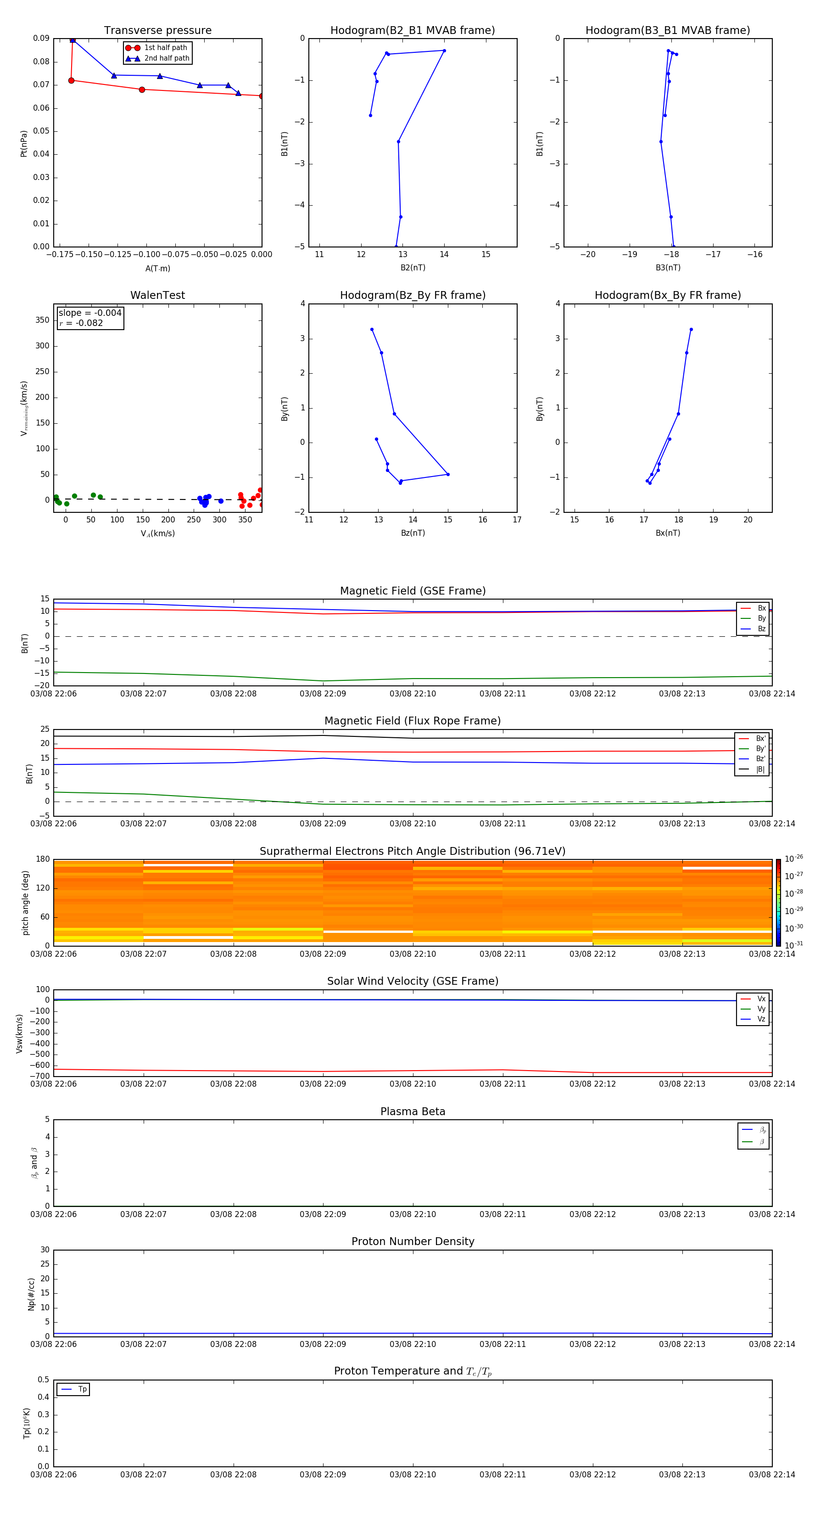826x1515 pixels.
Task: Click the blue Bz legend entry in GSE plot
Action: pyautogui.click(x=753, y=628)
